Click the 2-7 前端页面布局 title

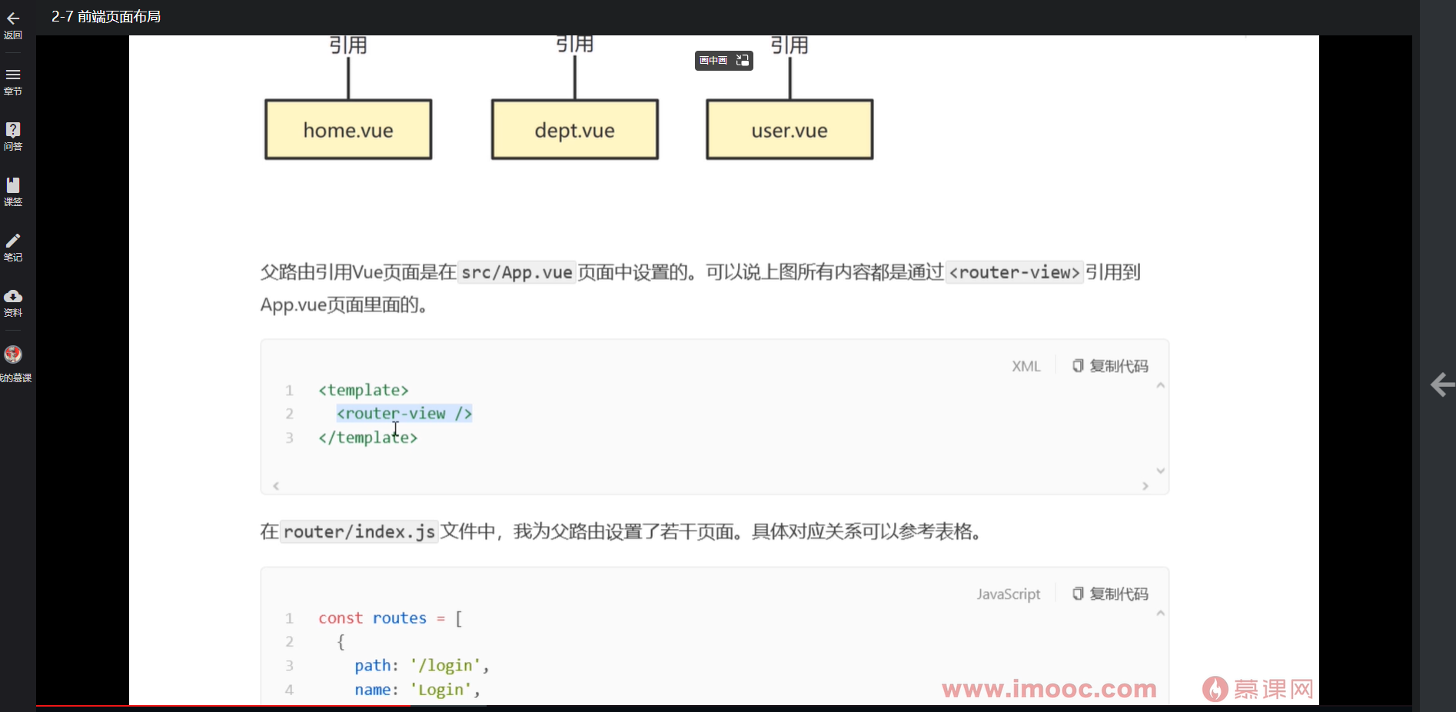(105, 16)
